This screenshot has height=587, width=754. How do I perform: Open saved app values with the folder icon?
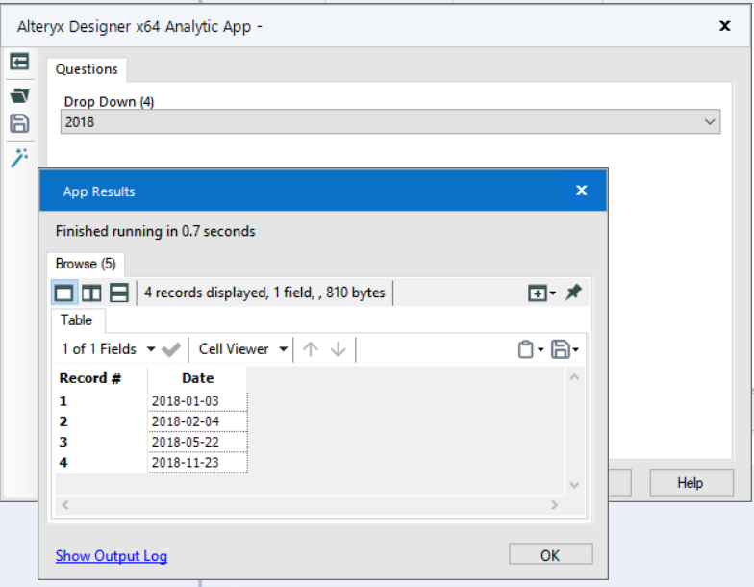19,95
